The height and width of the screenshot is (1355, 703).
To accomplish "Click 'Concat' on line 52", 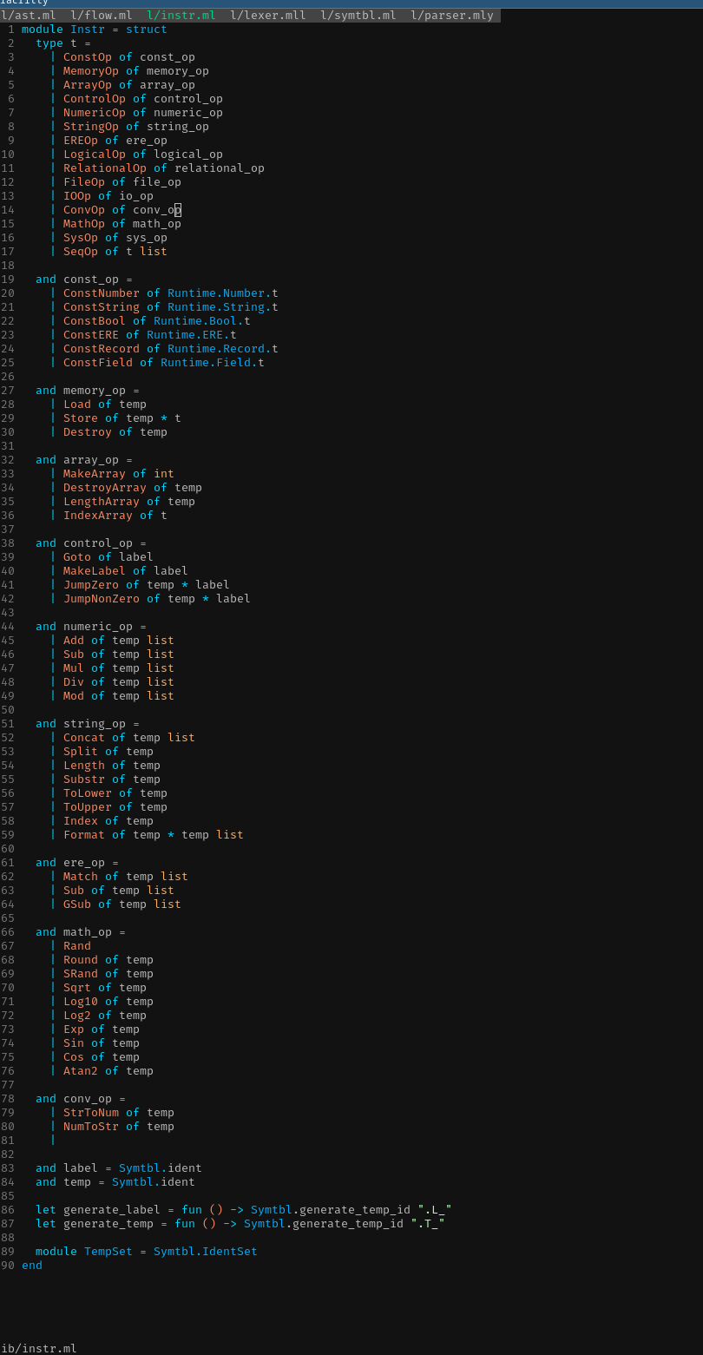I will tap(84, 738).
